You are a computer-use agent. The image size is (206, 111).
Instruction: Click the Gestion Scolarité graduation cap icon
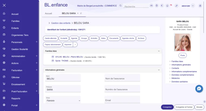[4, 49]
